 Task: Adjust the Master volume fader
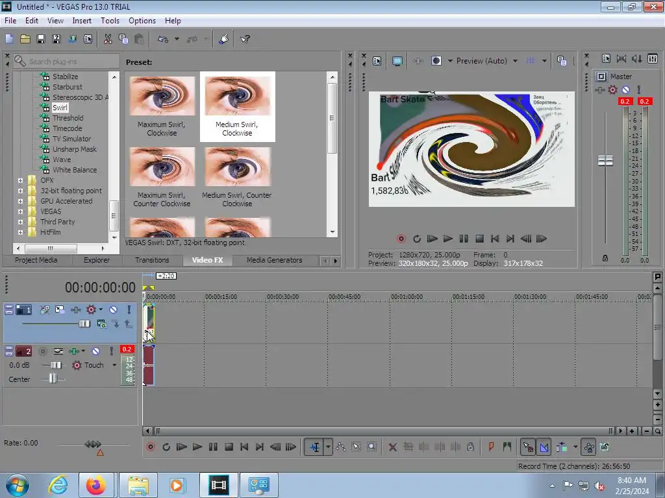pos(605,161)
